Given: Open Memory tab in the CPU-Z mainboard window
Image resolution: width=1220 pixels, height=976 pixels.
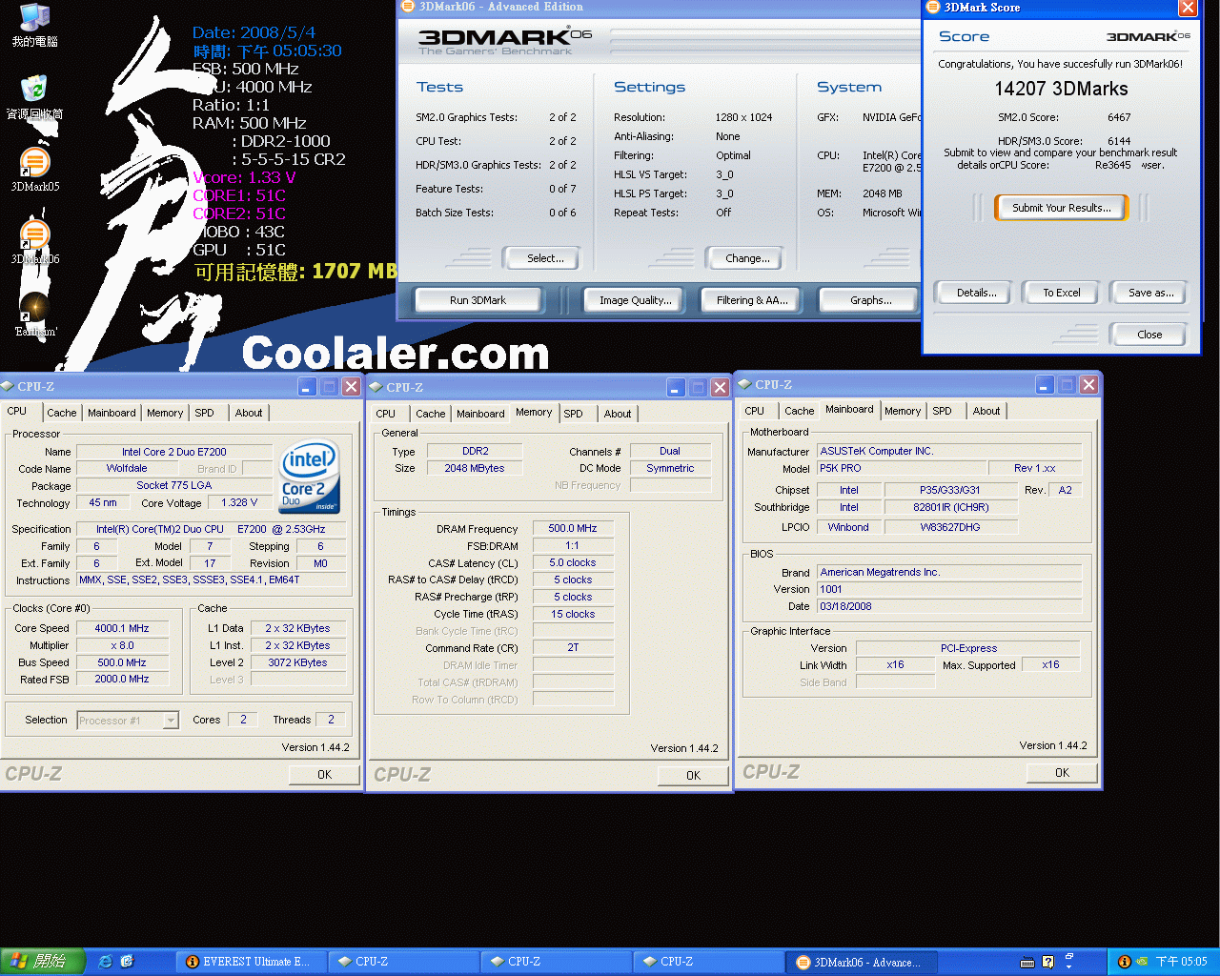Looking at the screenshot, I should point(903,411).
